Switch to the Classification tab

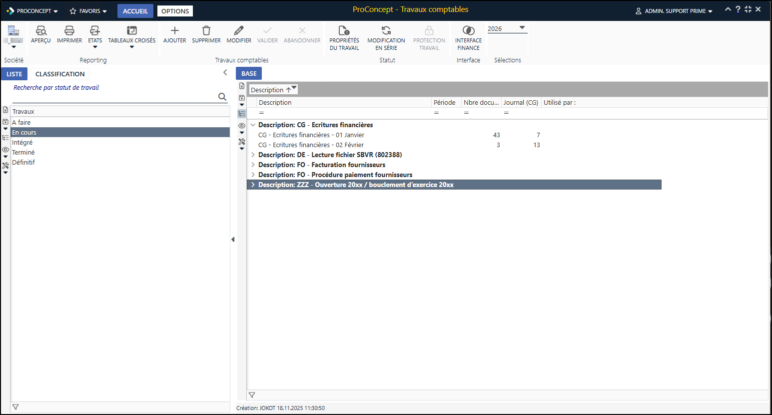point(60,74)
